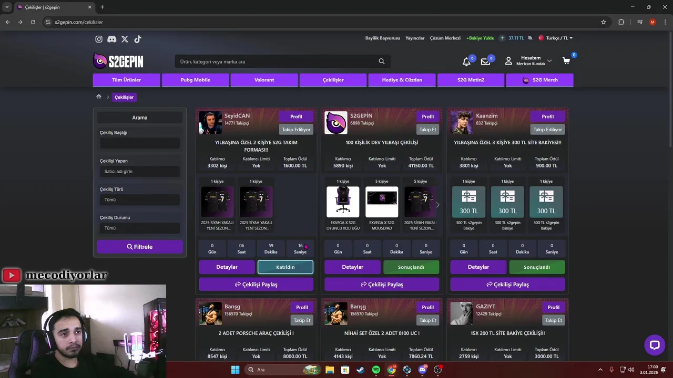Click the Çekiliş Başlığı input
673x378 pixels.
coord(140,143)
